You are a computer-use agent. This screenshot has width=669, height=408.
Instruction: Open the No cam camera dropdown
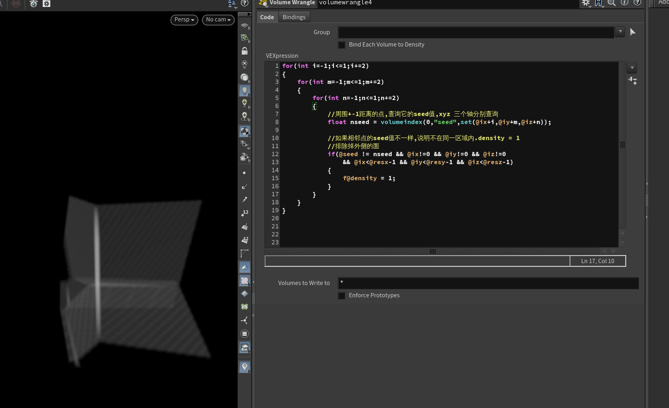pos(218,20)
